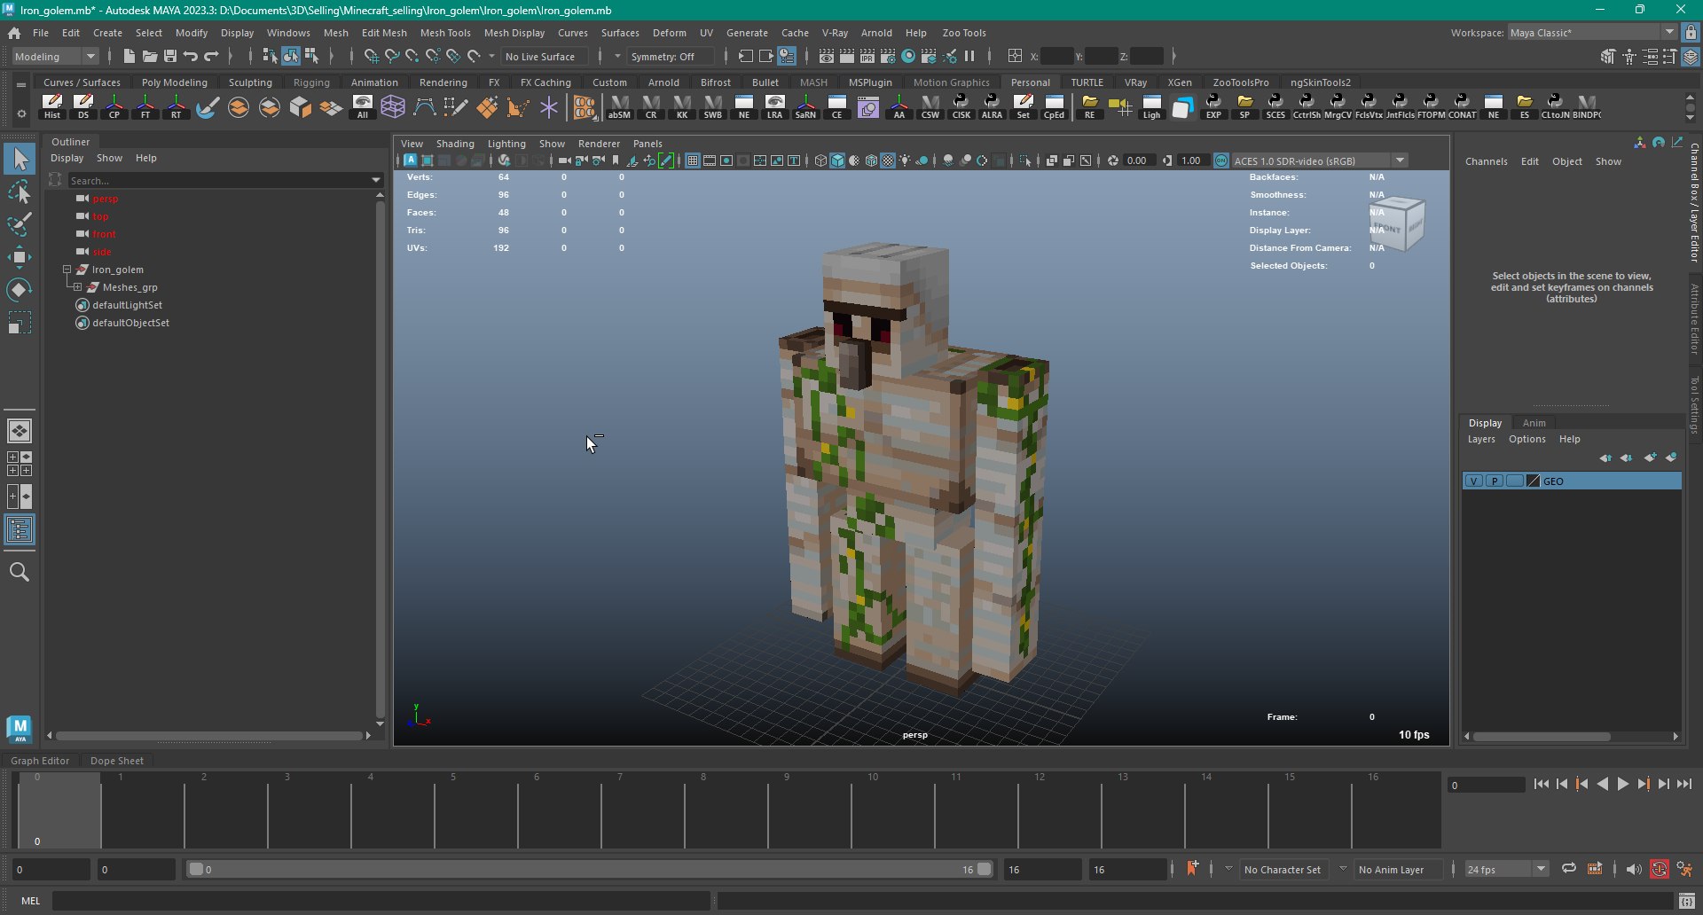Toggle the viewport grid display icon
The width and height of the screenshot is (1703, 915).
tap(693, 160)
